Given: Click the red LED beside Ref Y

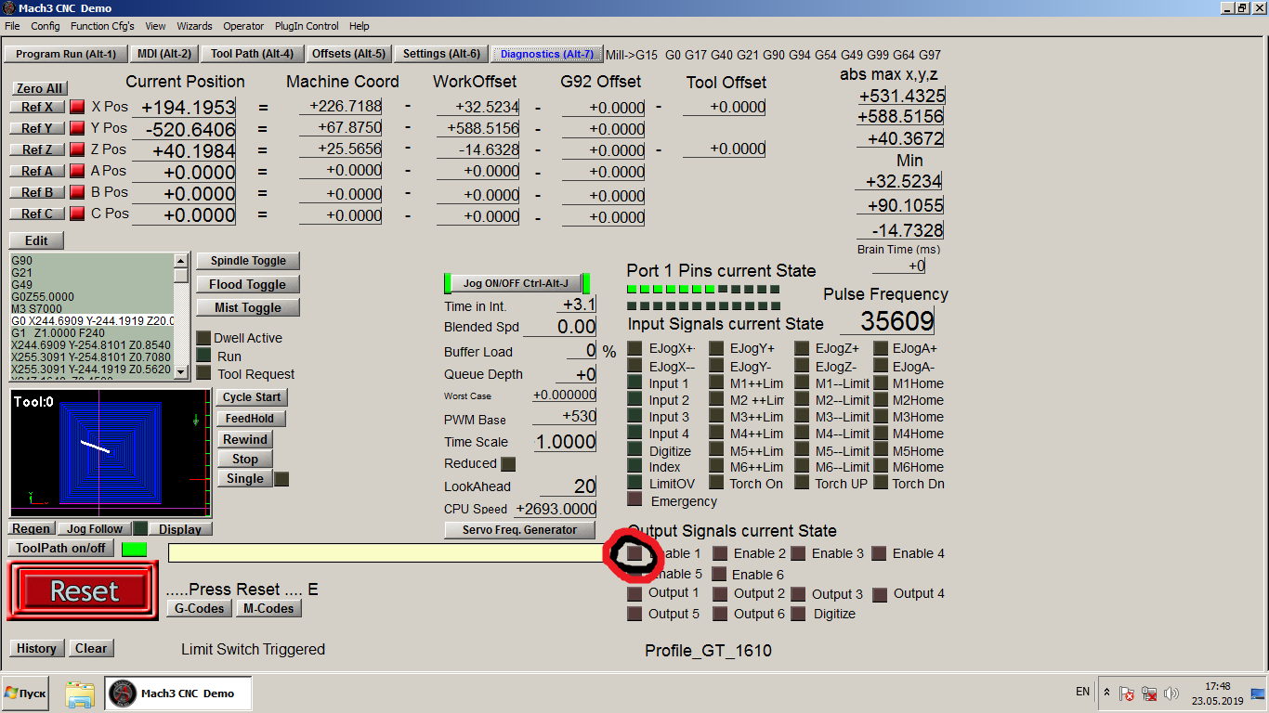Looking at the screenshot, I should point(77,128).
